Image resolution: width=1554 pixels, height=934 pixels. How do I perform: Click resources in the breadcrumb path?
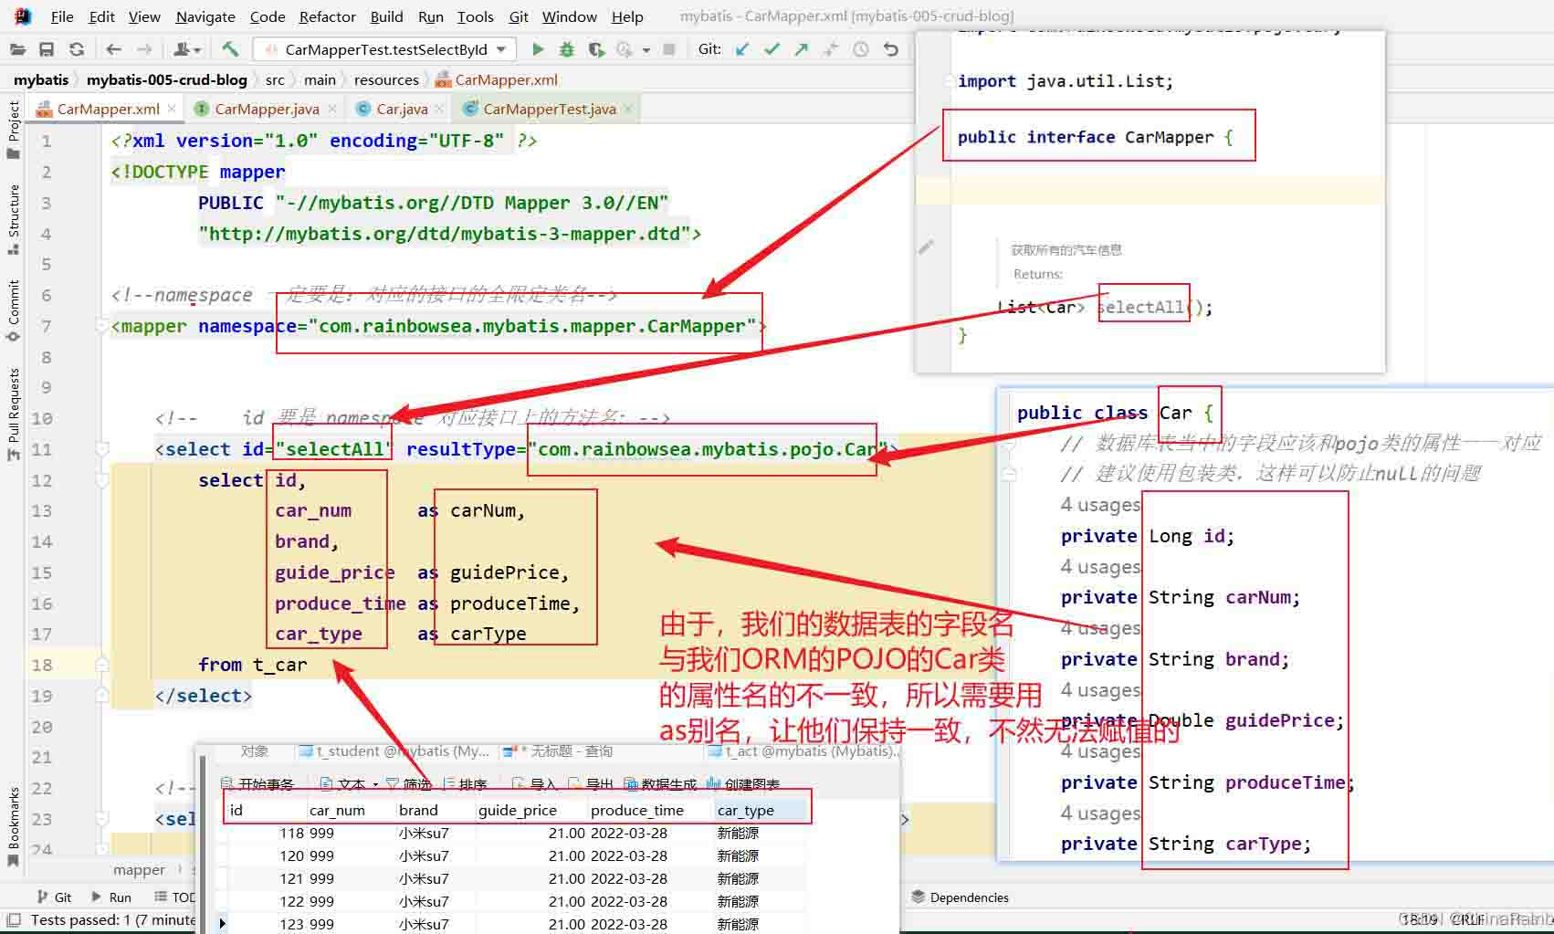tap(386, 79)
